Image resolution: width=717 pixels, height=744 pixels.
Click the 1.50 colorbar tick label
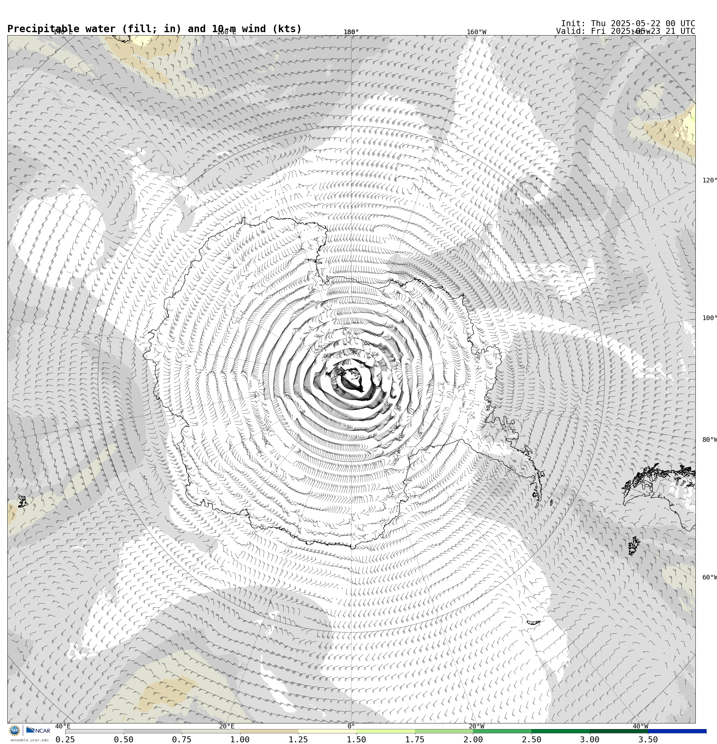pyautogui.click(x=357, y=739)
